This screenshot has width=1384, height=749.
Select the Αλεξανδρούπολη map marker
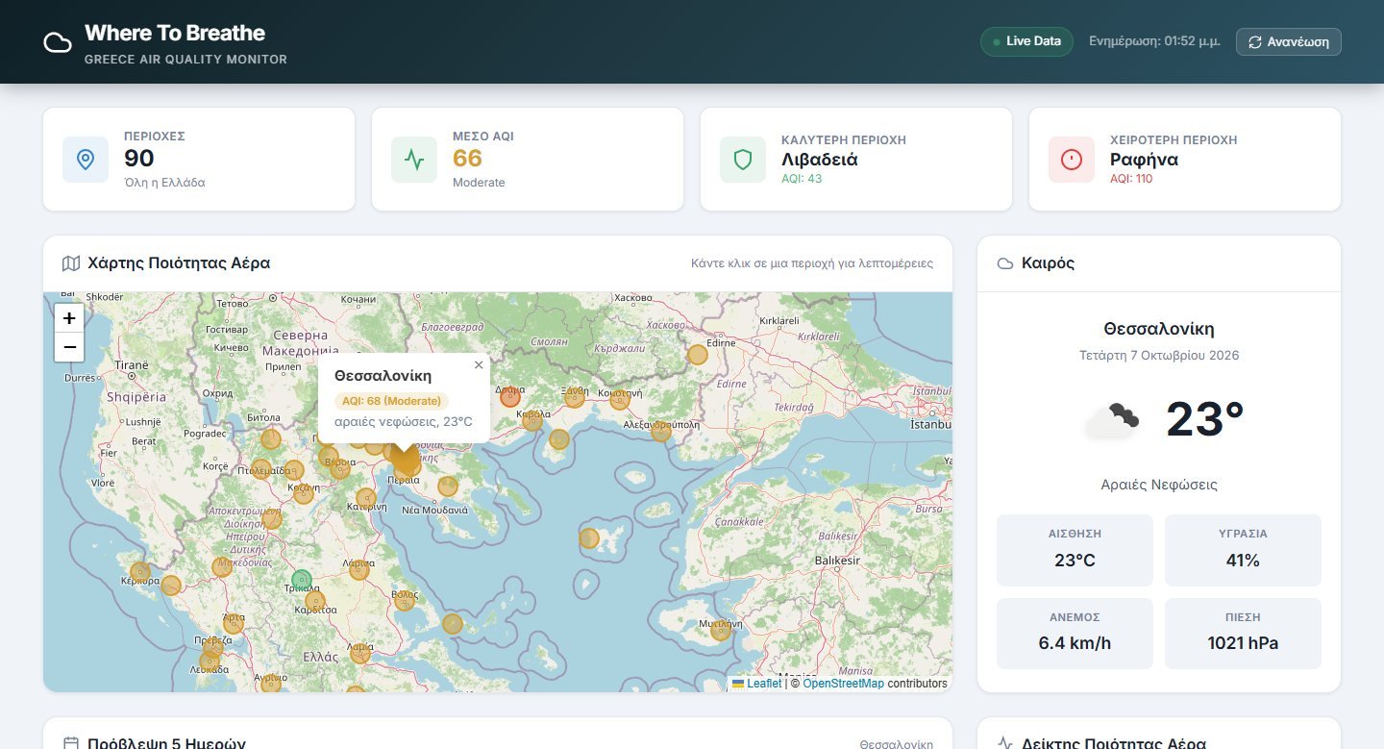pos(661,431)
